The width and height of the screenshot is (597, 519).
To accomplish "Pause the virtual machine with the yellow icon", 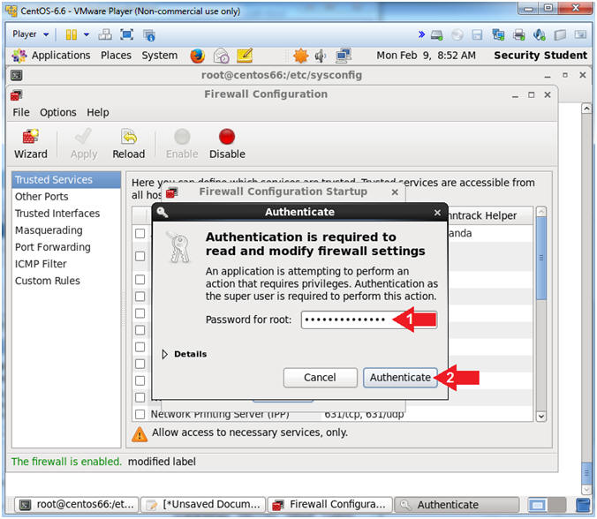I will pos(72,34).
